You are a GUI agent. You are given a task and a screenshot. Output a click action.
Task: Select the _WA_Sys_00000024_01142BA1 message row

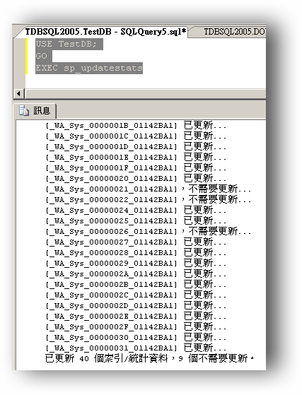pos(136,210)
